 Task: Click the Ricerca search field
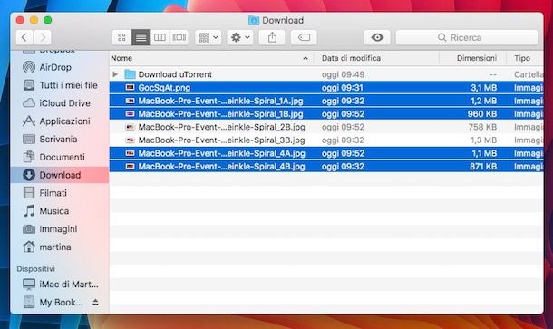click(467, 37)
